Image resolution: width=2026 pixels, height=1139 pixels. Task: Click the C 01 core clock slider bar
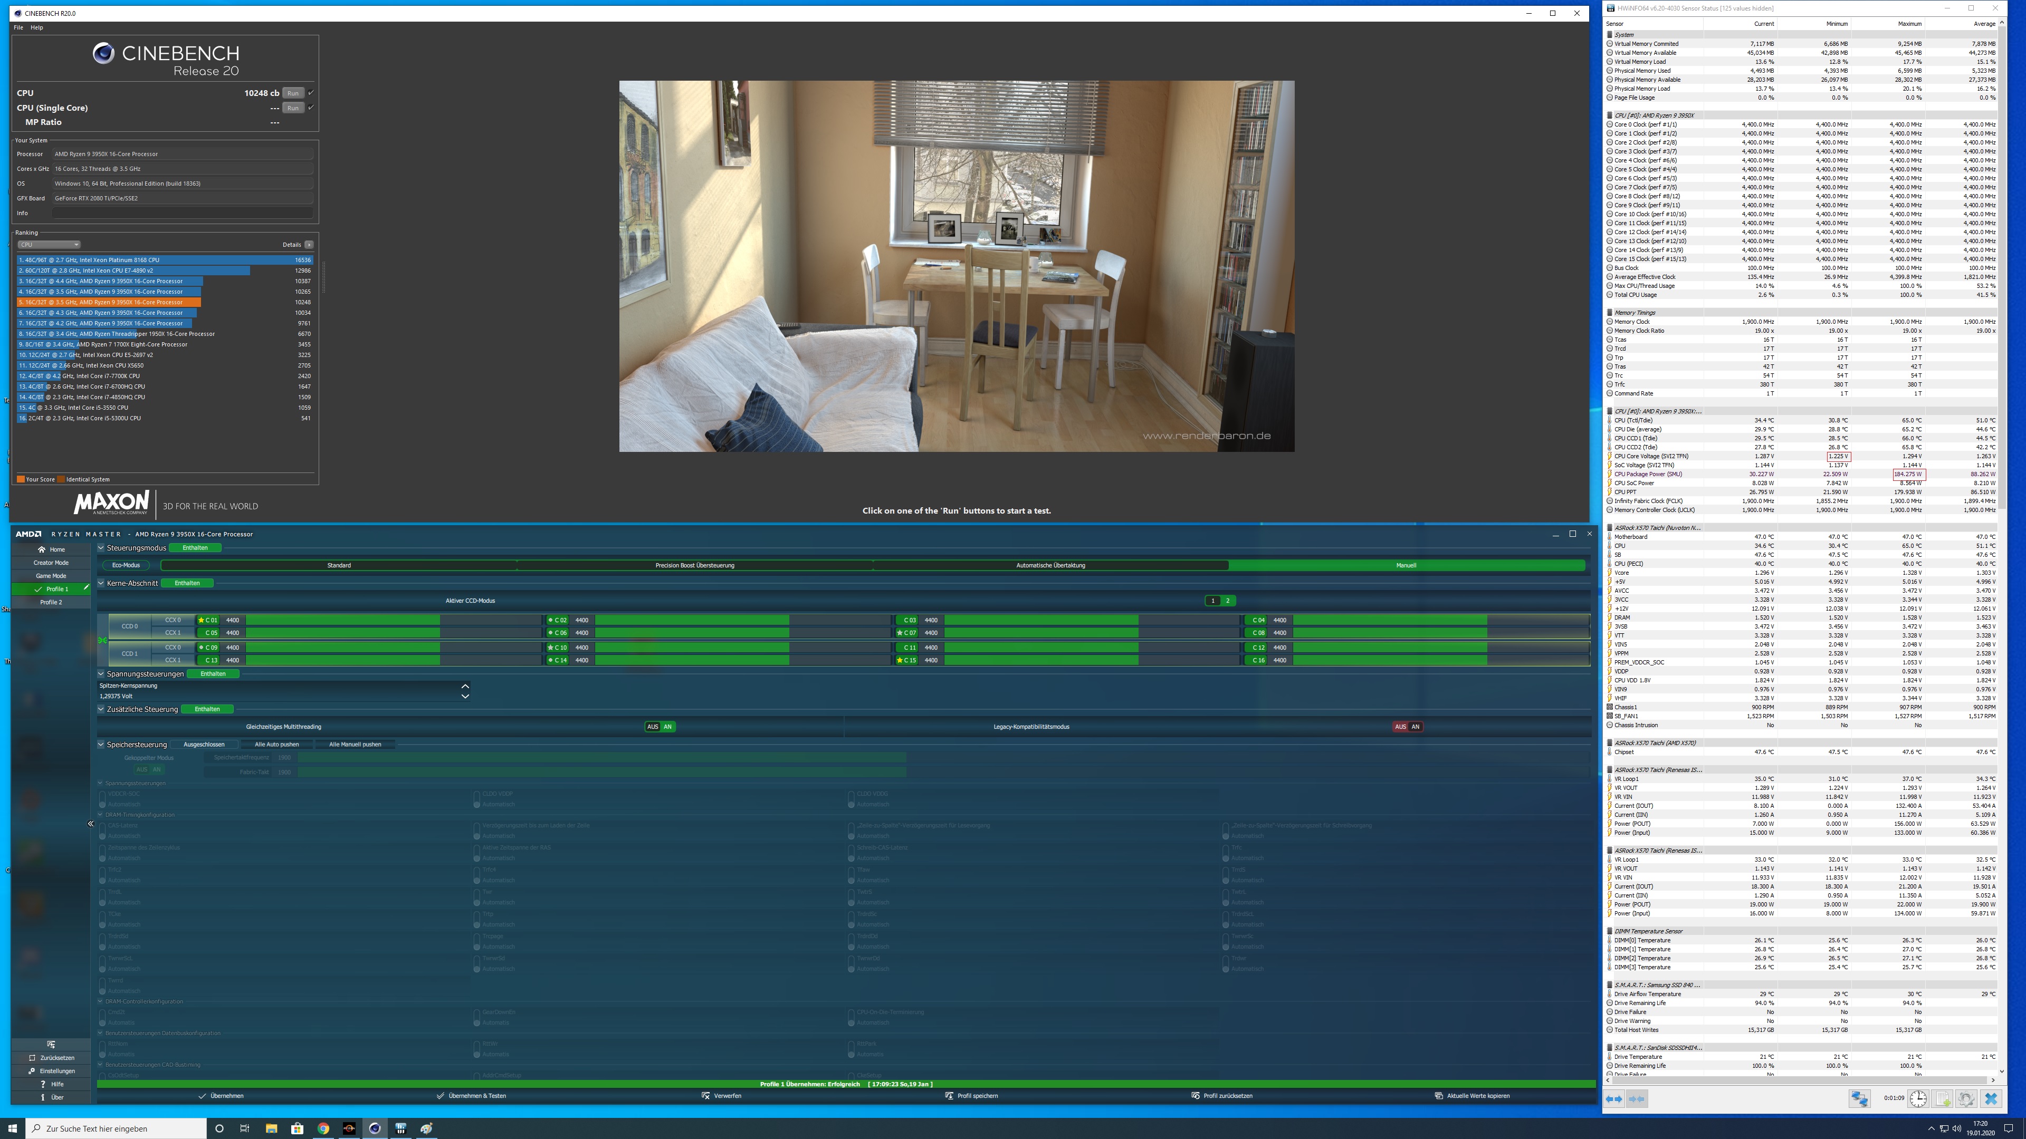tap(393, 620)
